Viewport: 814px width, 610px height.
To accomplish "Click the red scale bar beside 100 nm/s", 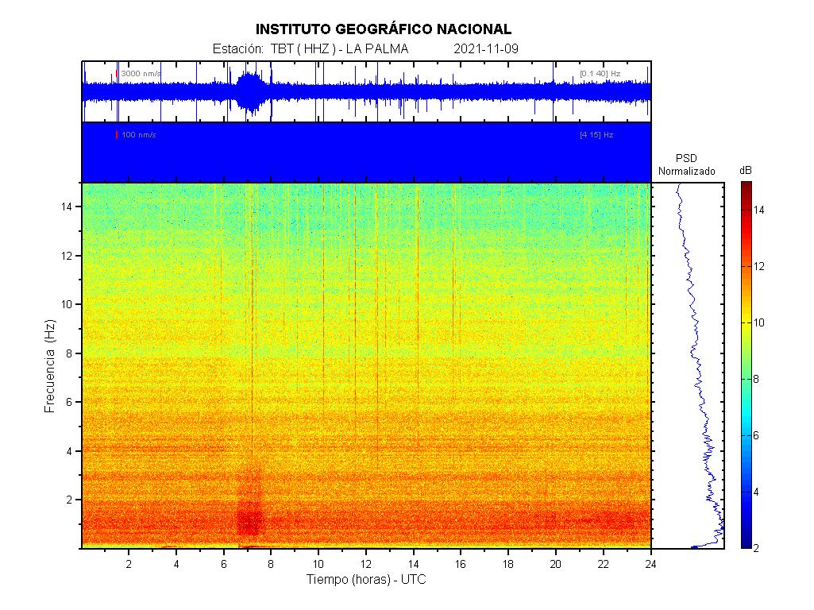I will 117,135.
